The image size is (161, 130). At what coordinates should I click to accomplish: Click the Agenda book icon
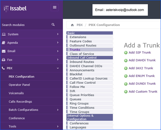[3, 43]
